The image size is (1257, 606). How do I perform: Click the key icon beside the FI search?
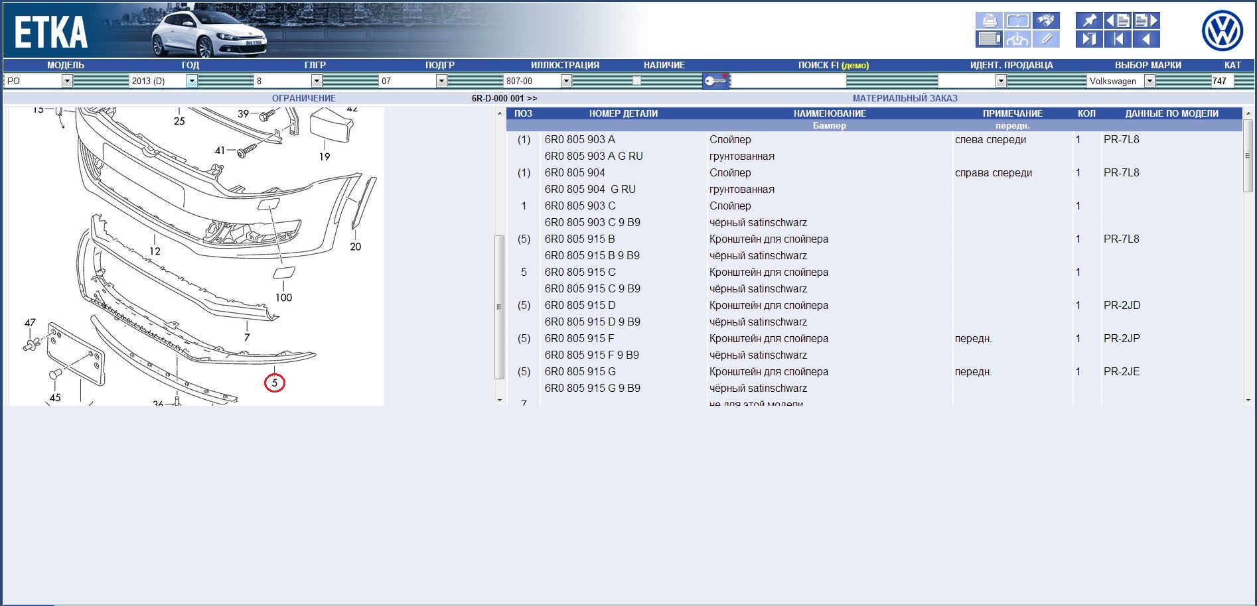click(715, 81)
